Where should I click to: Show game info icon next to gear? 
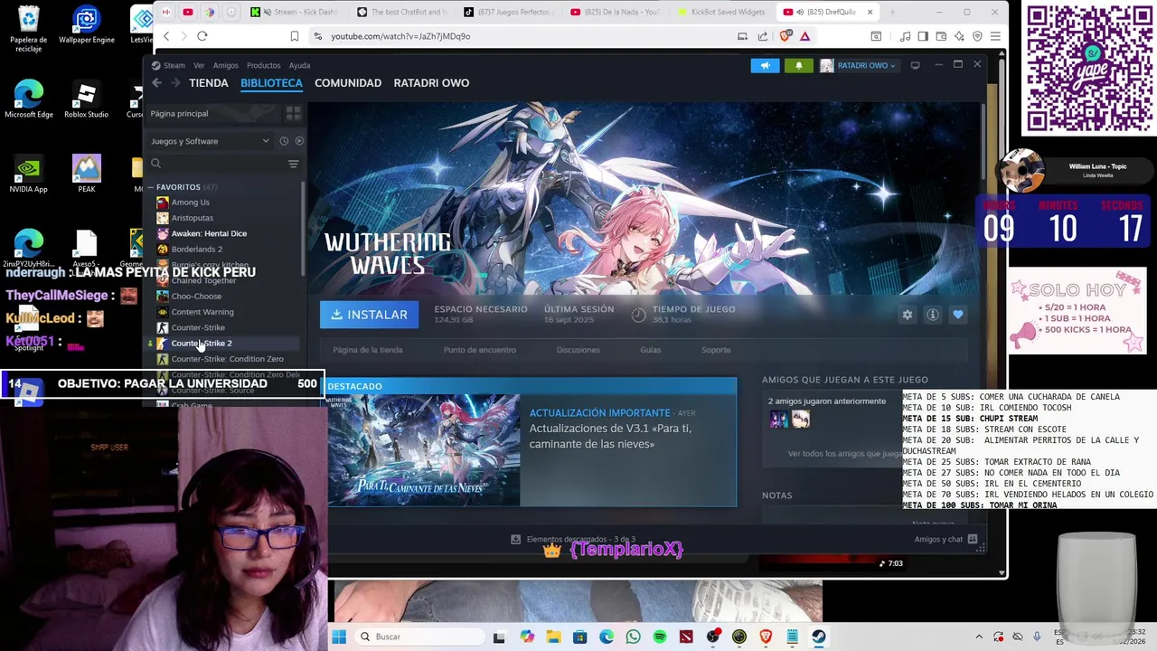click(932, 315)
